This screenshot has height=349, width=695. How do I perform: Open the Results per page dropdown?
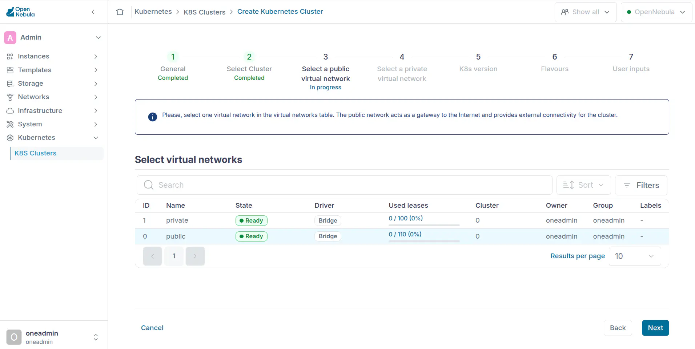coord(635,256)
